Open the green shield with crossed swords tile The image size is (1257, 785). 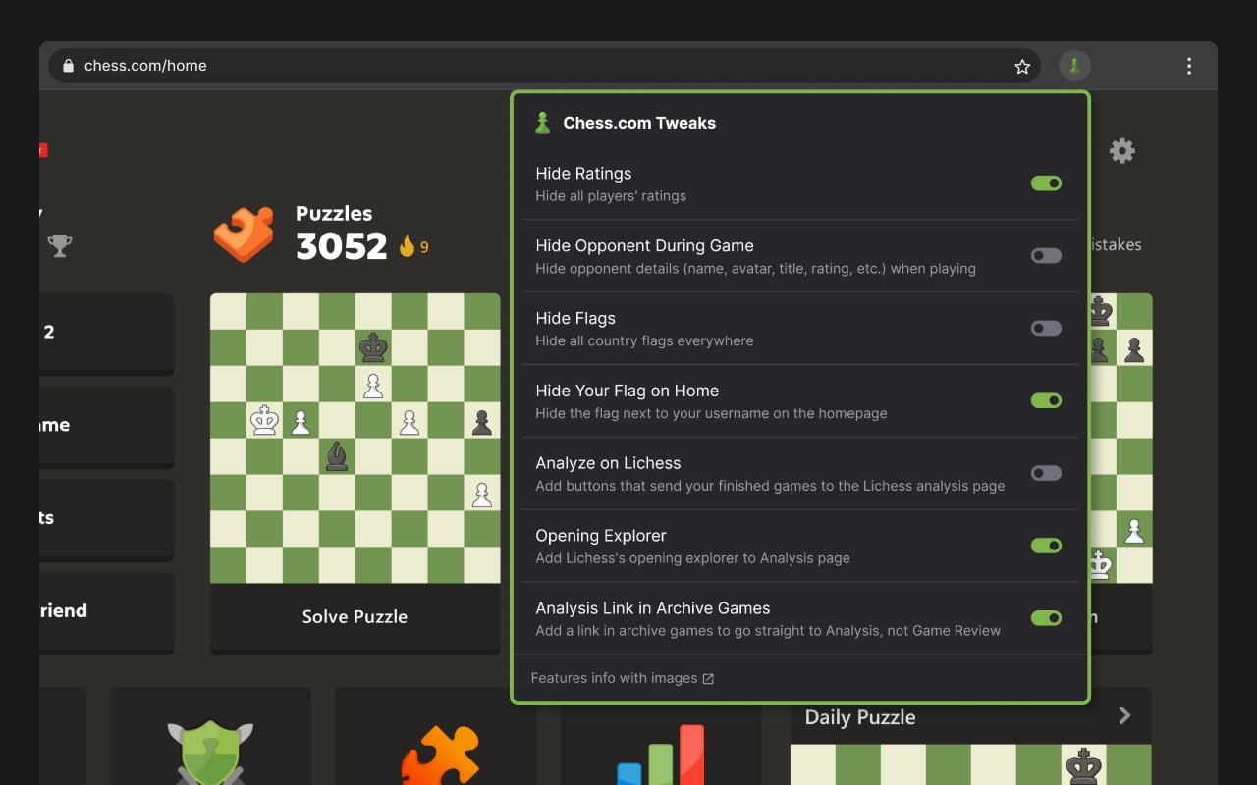[210, 754]
